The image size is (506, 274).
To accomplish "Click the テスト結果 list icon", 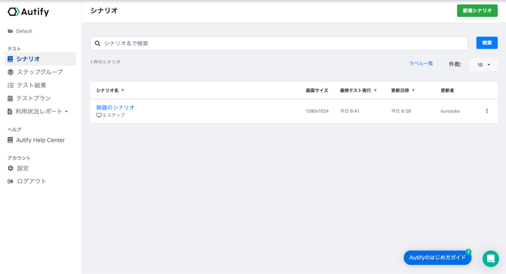I will point(11,85).
